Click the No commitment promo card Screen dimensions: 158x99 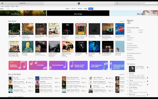pos(58,65)
